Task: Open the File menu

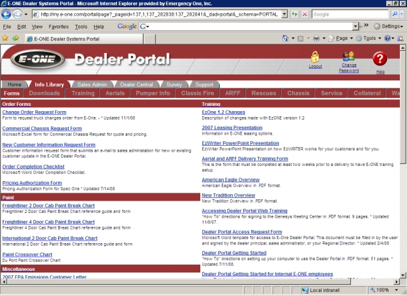Action: point(7,27)
